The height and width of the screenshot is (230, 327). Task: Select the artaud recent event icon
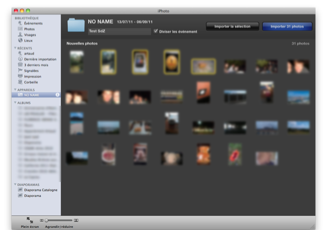pos(20,54)
